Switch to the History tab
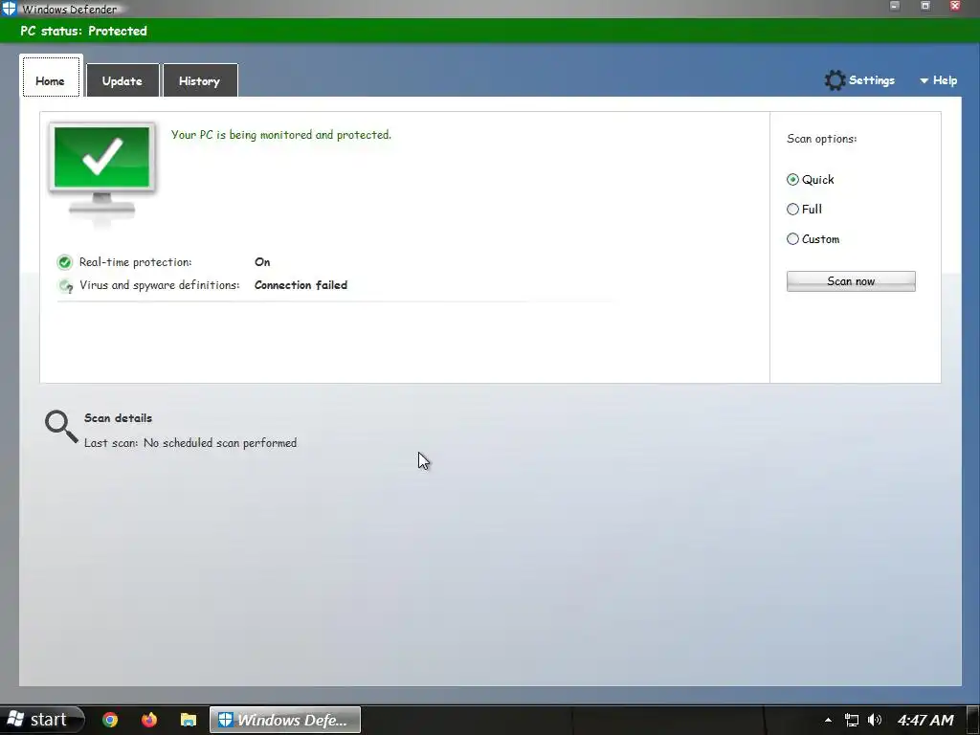This screenshot has width=980, height=735. pos(199,80)
